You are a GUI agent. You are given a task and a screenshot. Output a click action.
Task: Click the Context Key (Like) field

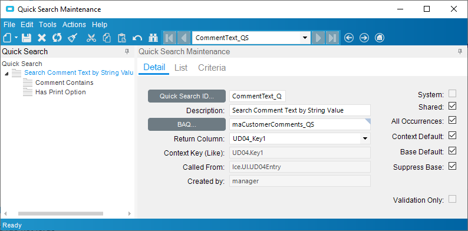[x=300, y=153]
